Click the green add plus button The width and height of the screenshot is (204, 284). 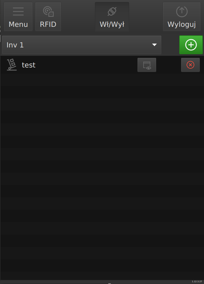191,45
